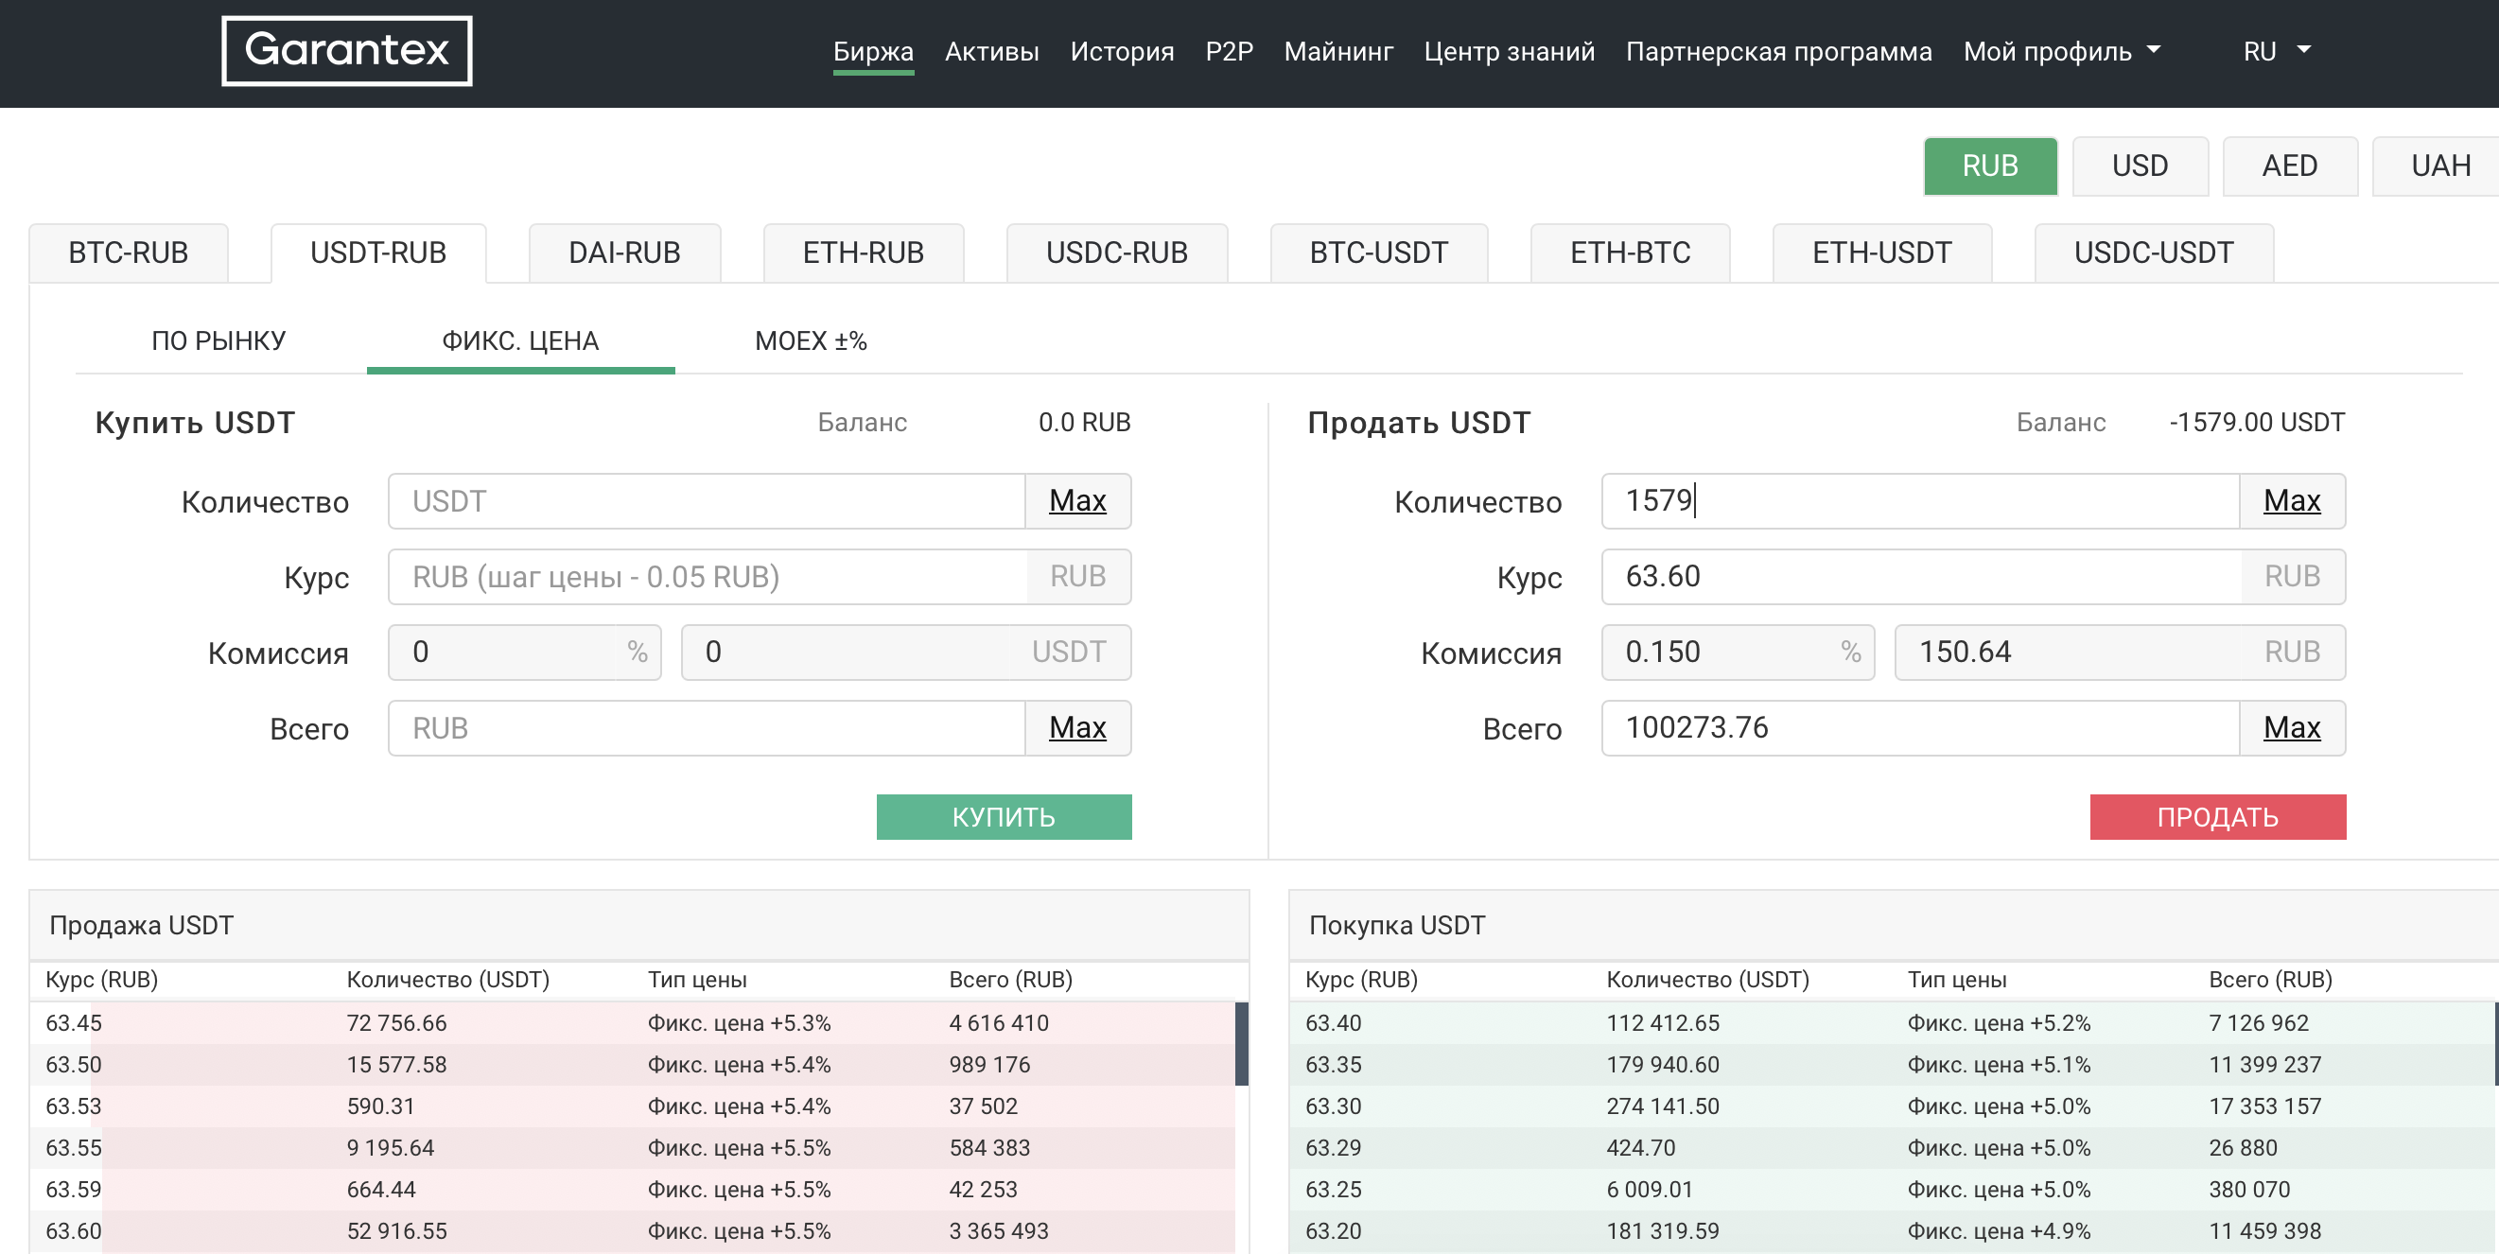Click Max next to buy Количество
This screenshot has height=1254, width=2499.
pyautogui.click(x=1077, y=501)
